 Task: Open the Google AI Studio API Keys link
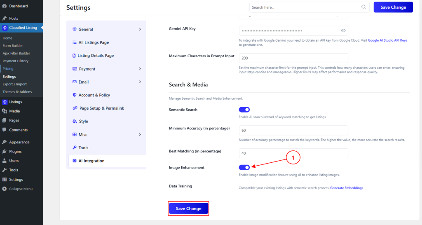pos(387,40)
